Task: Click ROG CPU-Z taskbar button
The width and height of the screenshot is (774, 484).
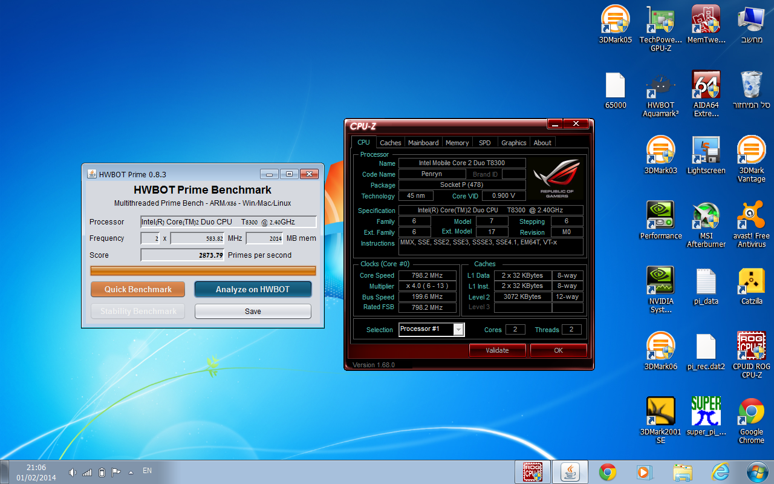Action: pos(532,472)
